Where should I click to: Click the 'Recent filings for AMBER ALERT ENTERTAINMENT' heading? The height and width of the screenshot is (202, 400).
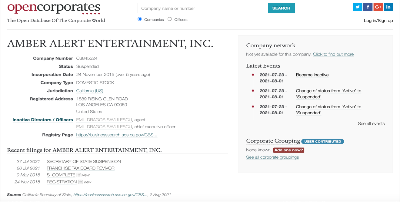(84, 150)
